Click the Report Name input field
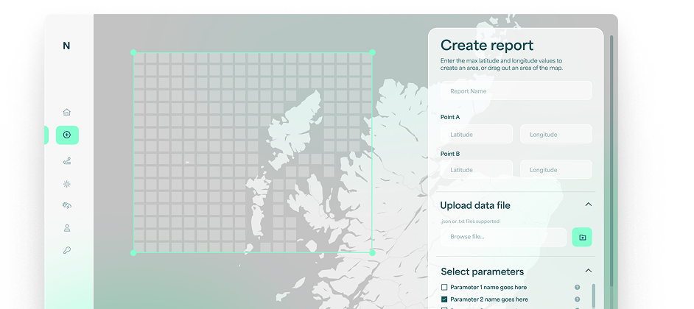Image resolution: width=694 pixels, height=309 pixels. (516, 90)
